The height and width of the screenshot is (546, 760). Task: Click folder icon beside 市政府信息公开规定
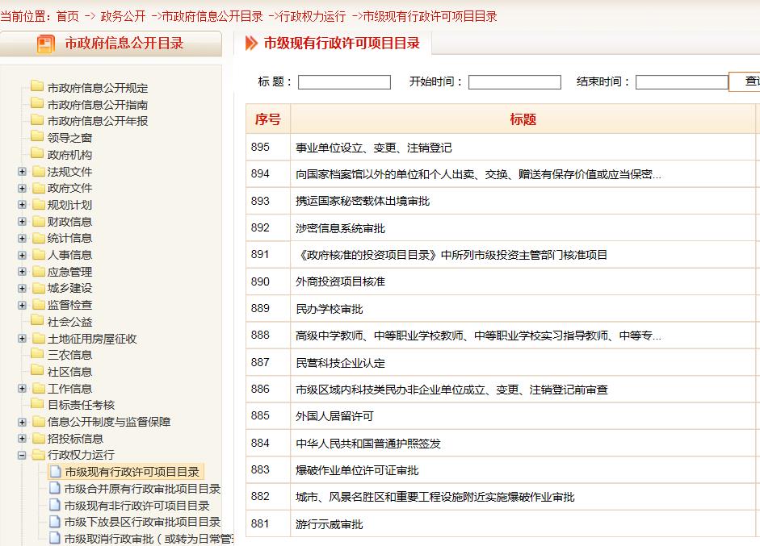pyautogui.click(x=37, y=86)
